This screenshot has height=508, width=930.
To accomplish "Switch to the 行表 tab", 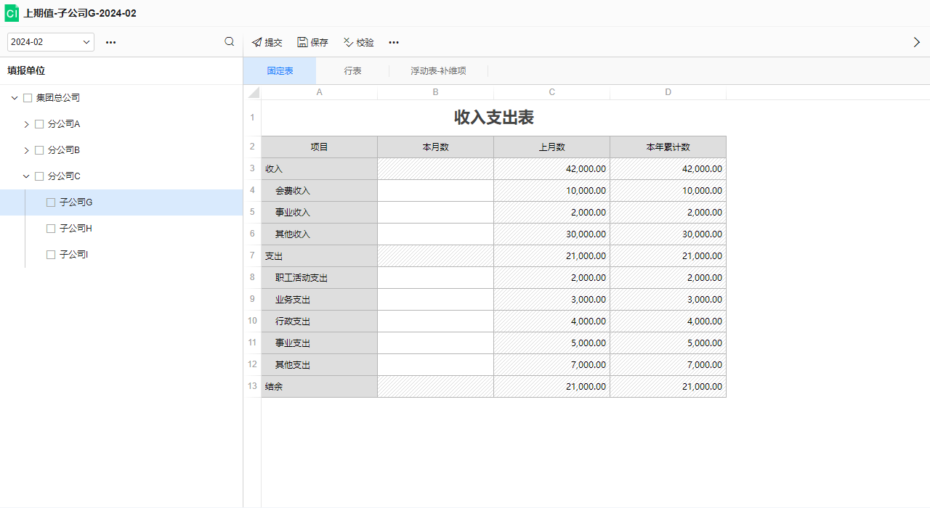I will tap(353, 71).
